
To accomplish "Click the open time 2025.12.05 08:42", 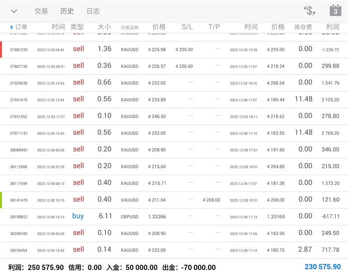I will point(50,50).
